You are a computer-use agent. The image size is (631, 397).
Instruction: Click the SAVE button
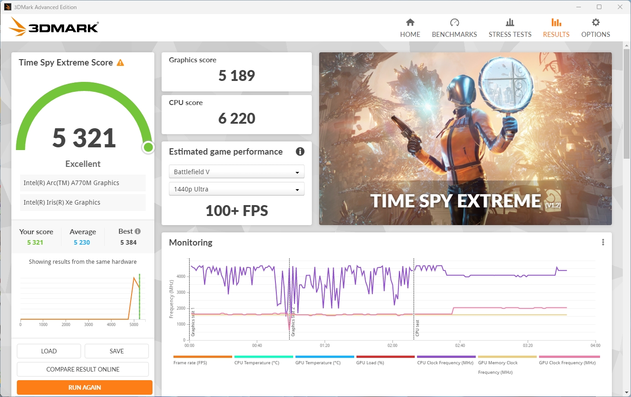[117, 351]
